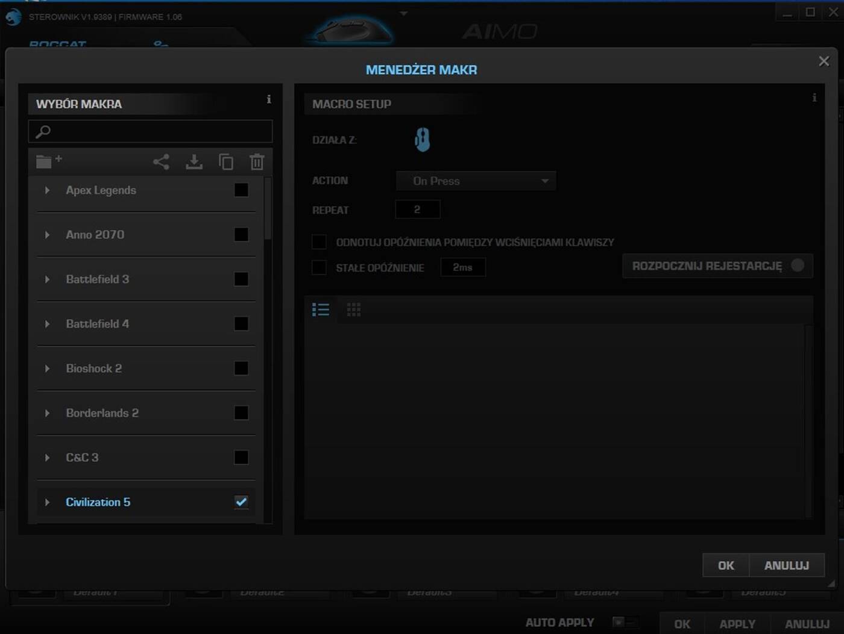844x634 pixels.
Task: Import macros via the download icon
Action: 194,161
